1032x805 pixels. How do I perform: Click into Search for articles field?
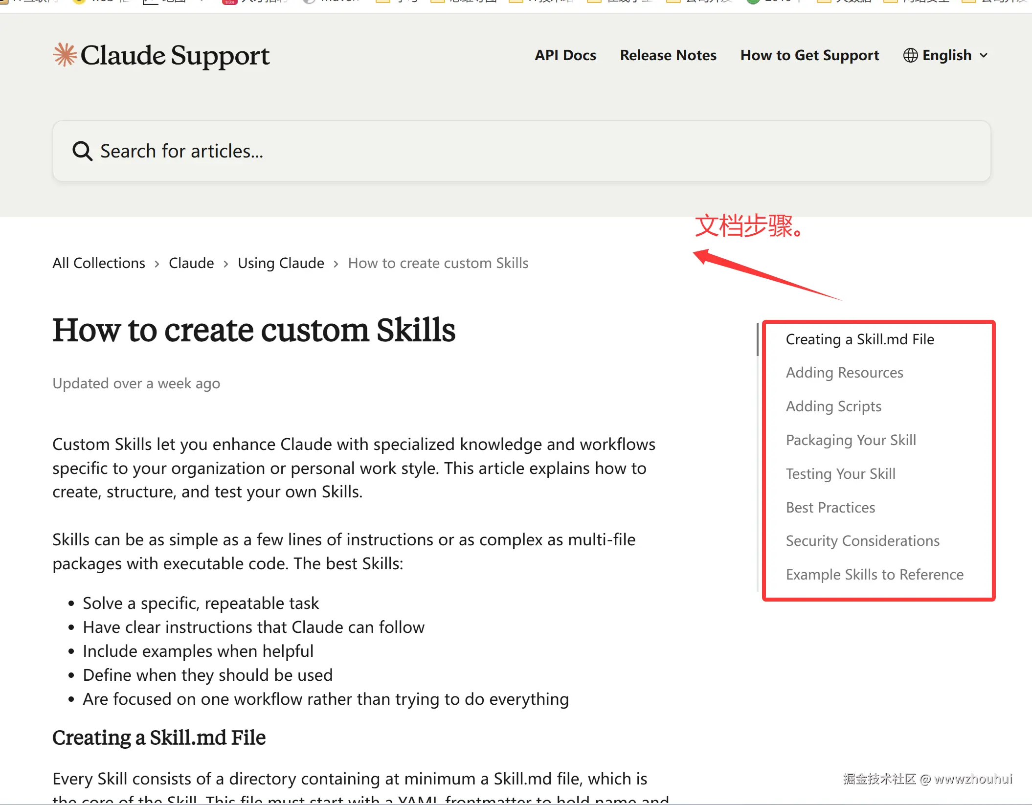coord(521,151)
